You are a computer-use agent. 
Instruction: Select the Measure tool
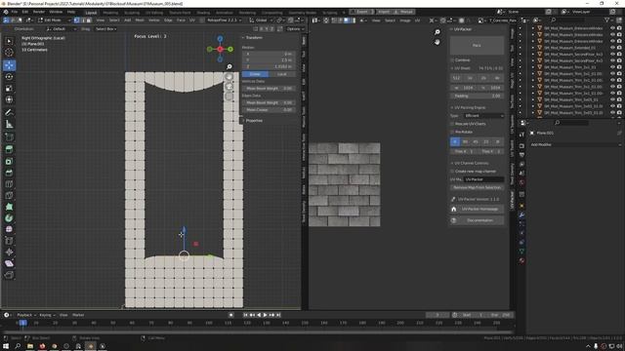click(9, 125)
